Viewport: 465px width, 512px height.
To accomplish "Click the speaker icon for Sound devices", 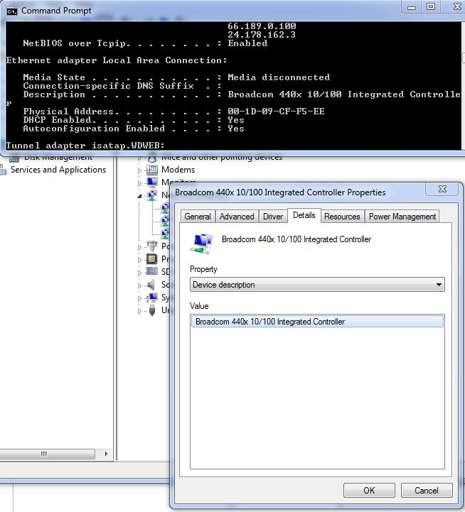I will (151, 285).
